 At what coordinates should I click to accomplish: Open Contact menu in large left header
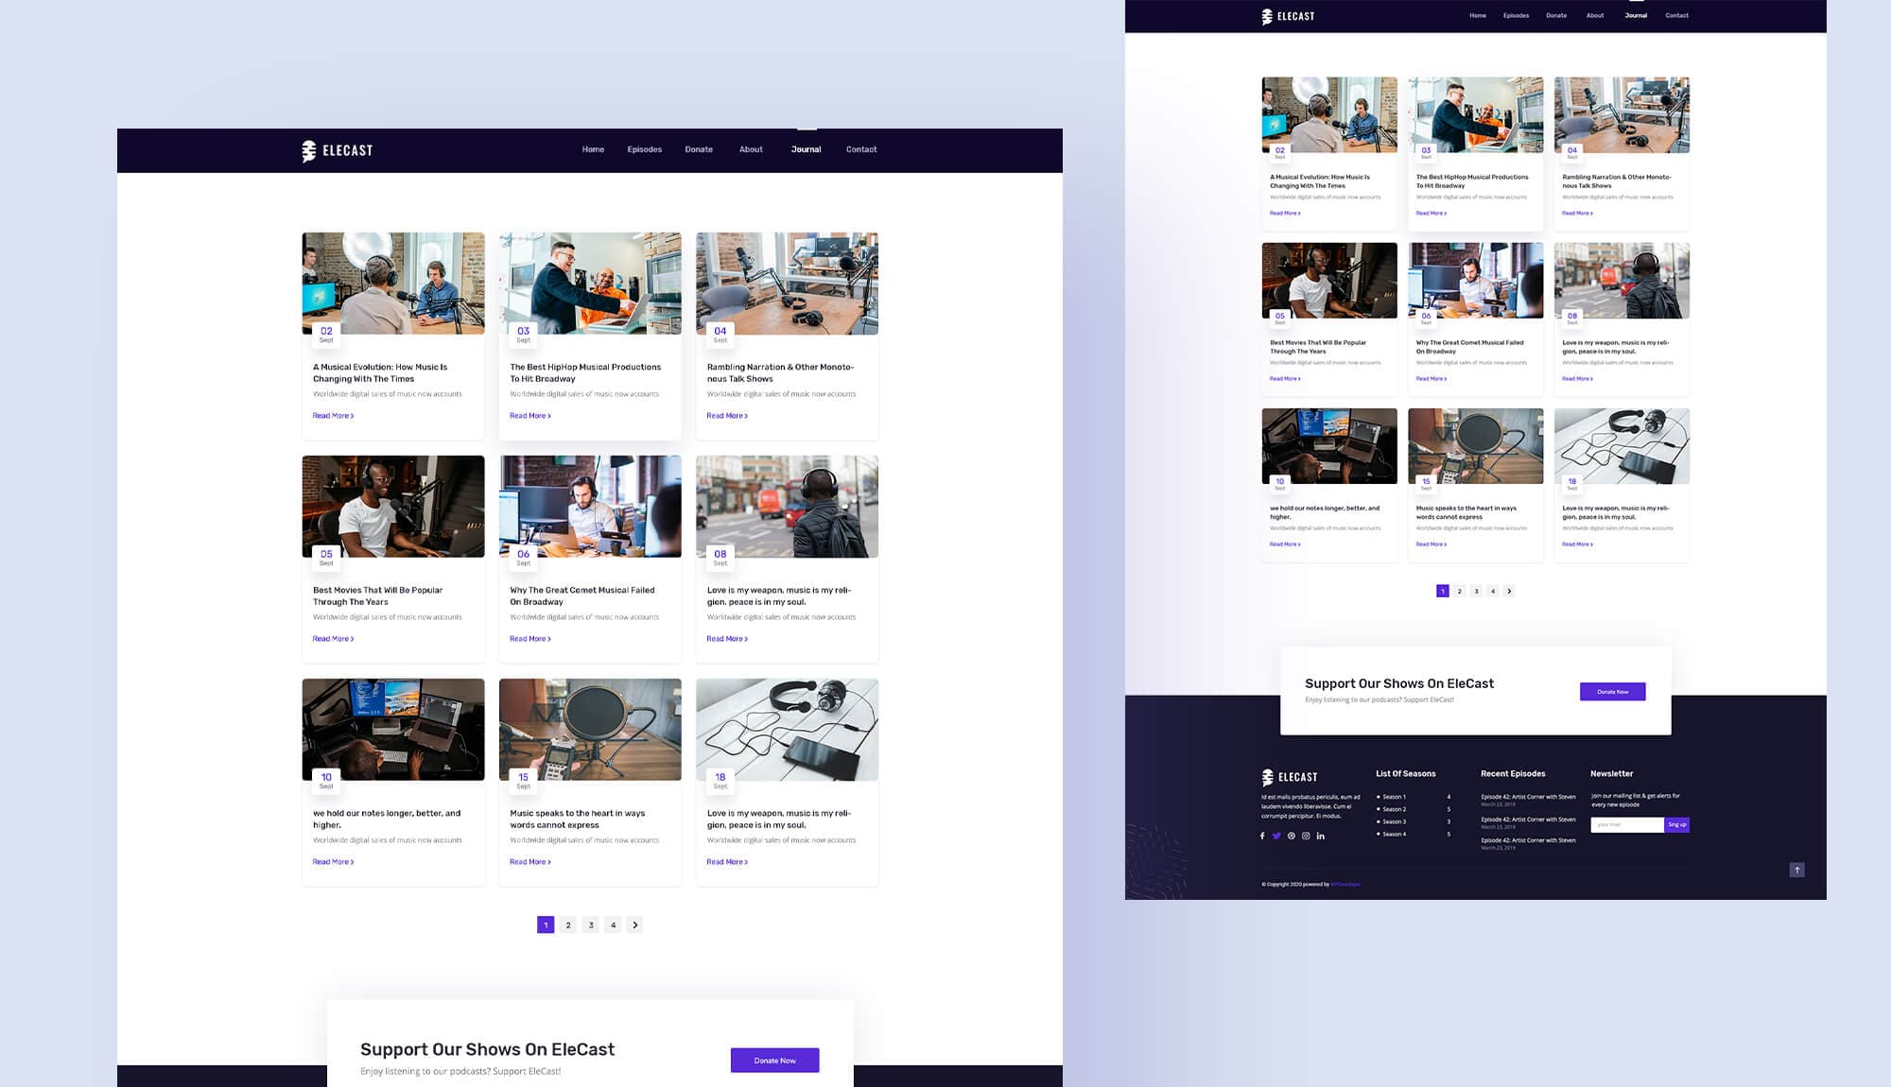coord(860,149)
